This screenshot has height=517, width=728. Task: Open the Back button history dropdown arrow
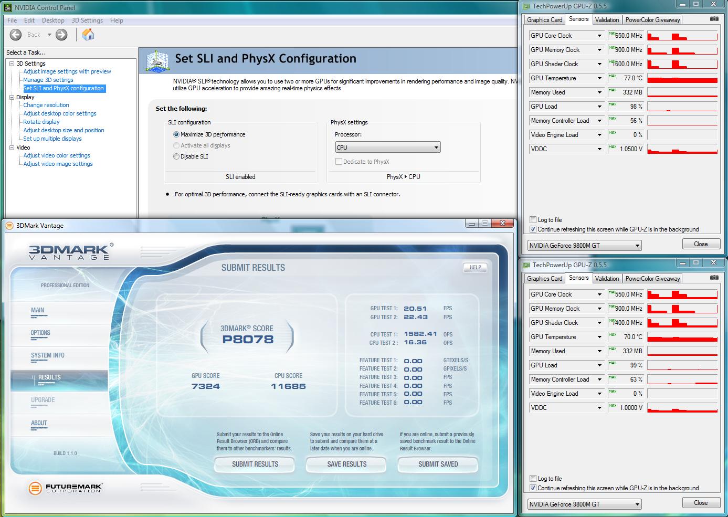(x=49, y=35)
